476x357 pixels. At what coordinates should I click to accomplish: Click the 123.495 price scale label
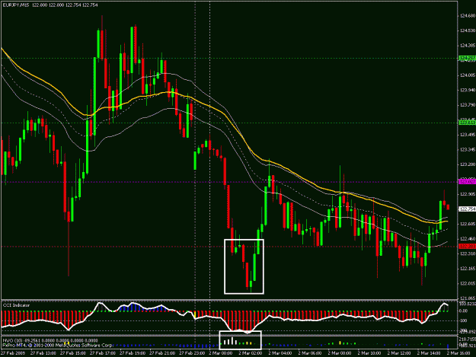[x=468, y=135]
